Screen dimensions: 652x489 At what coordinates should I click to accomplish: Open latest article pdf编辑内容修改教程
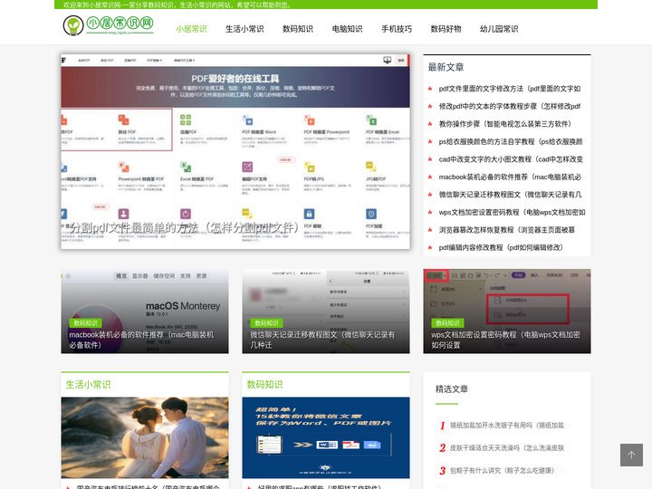pos(501,247)
